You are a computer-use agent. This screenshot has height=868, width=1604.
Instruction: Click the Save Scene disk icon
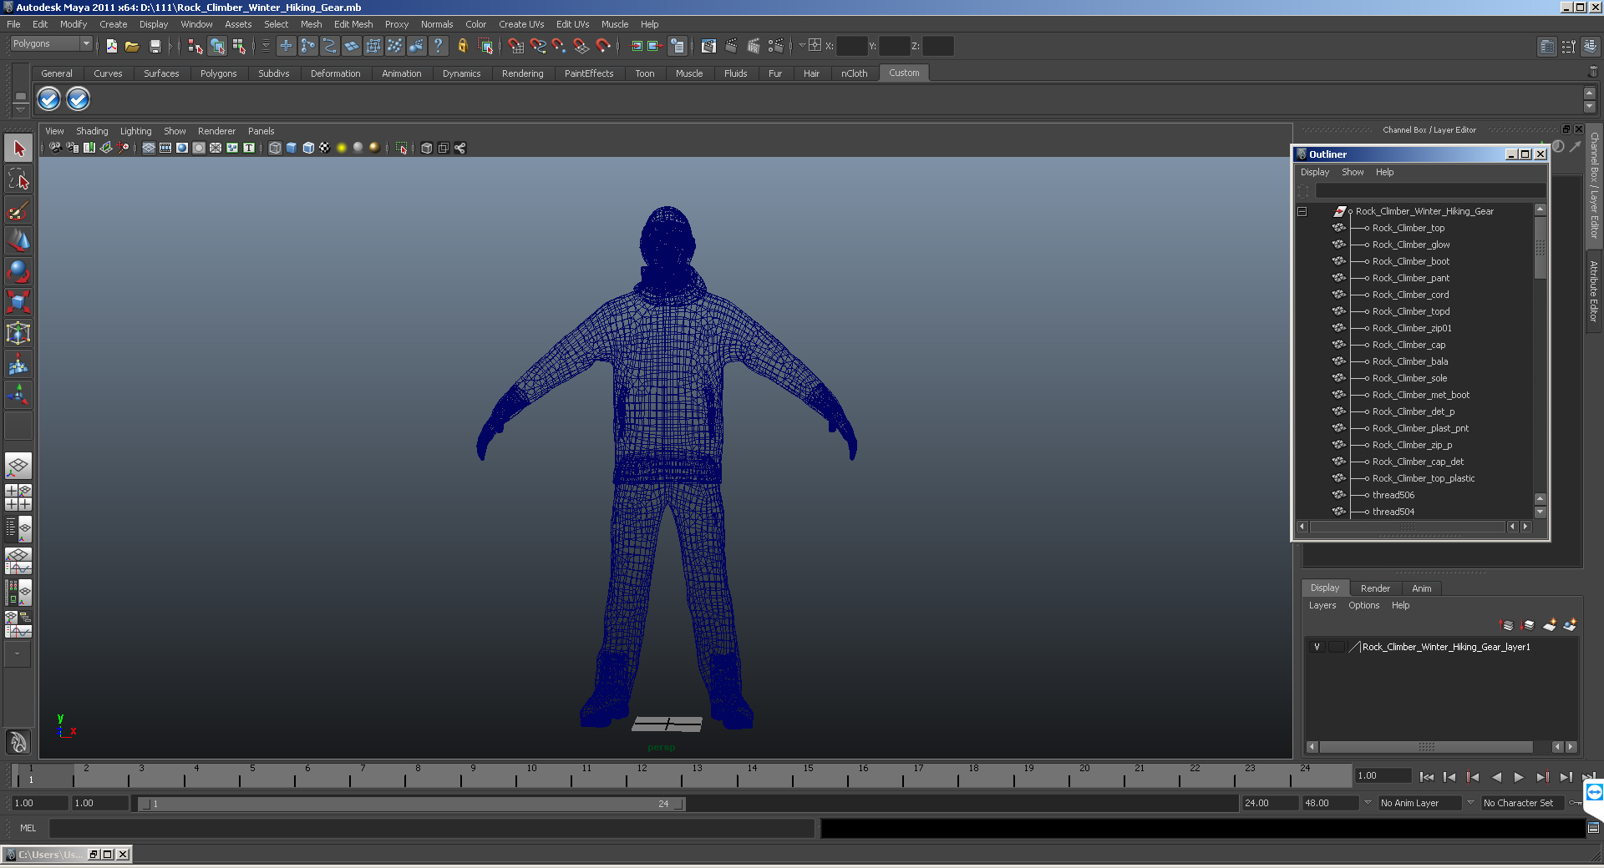[155, 46]
